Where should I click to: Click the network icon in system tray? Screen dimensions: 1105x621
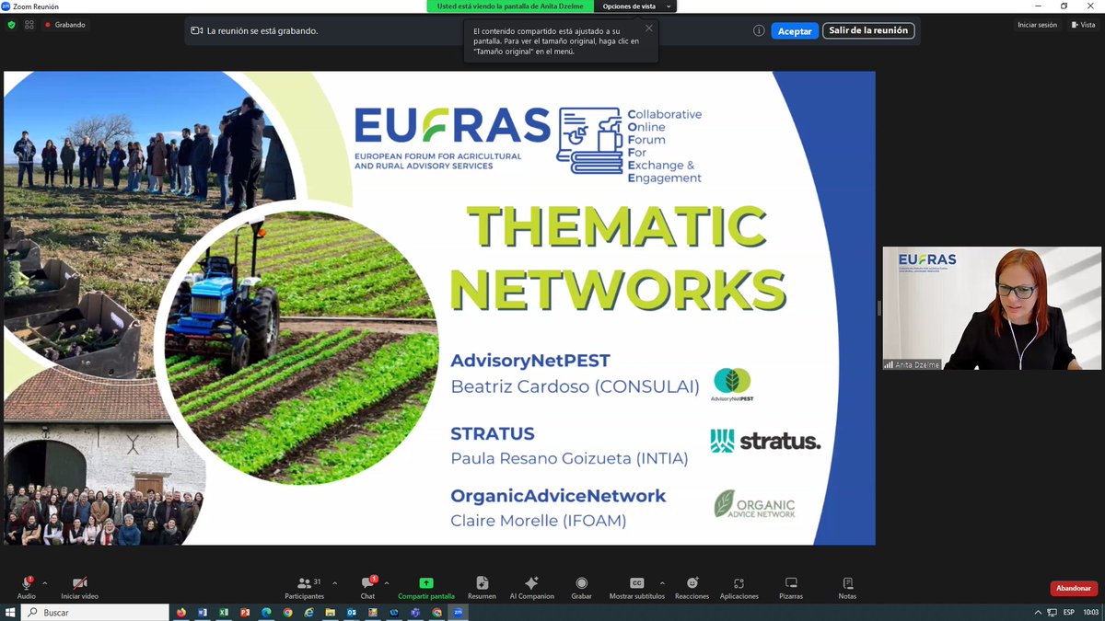click(x=1053, y=612)
